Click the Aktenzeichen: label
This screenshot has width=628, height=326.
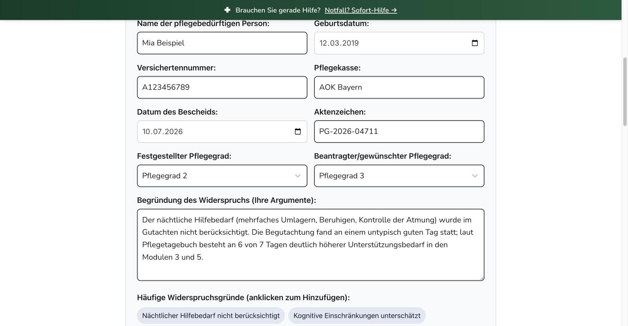coord(340,112)
